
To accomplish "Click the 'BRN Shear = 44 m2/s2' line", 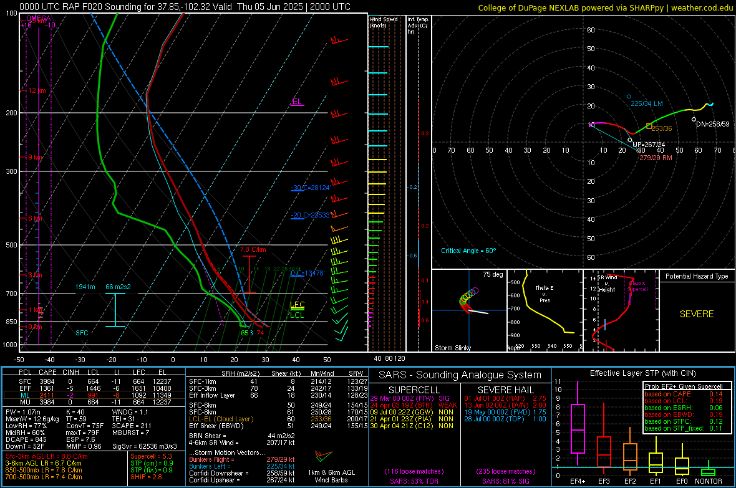I will pos(242,436).
